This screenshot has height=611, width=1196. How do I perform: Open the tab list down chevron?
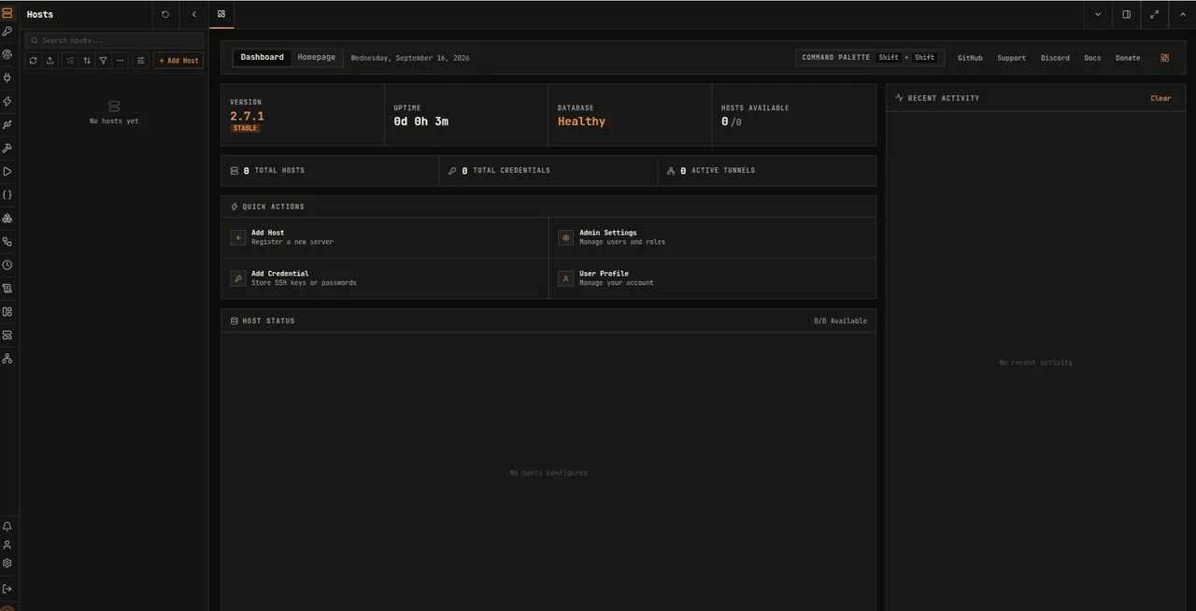point(1098,14)
